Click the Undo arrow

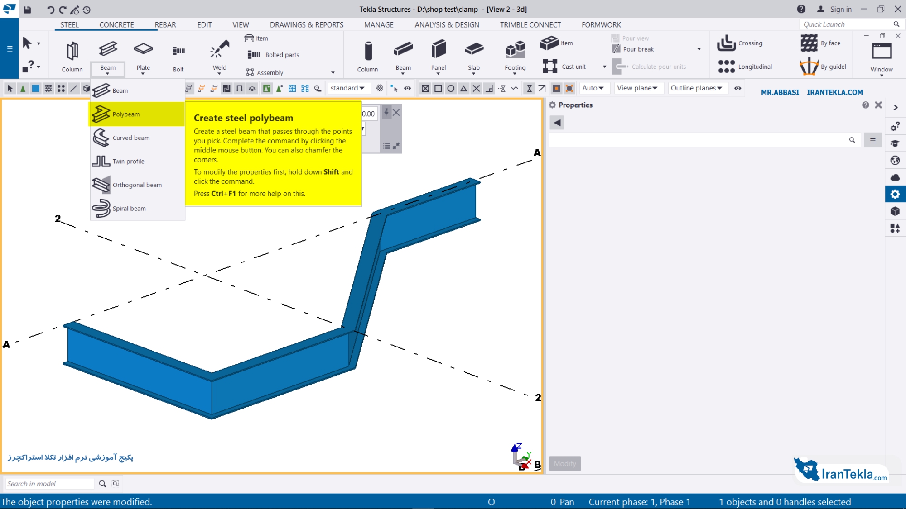click(x=50, y=10)
